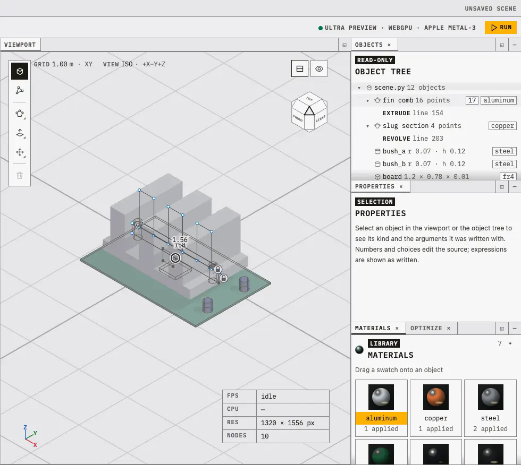Pop out the Objects panel
Viewport: 521px width, 465px height.
tap(502, 45)
